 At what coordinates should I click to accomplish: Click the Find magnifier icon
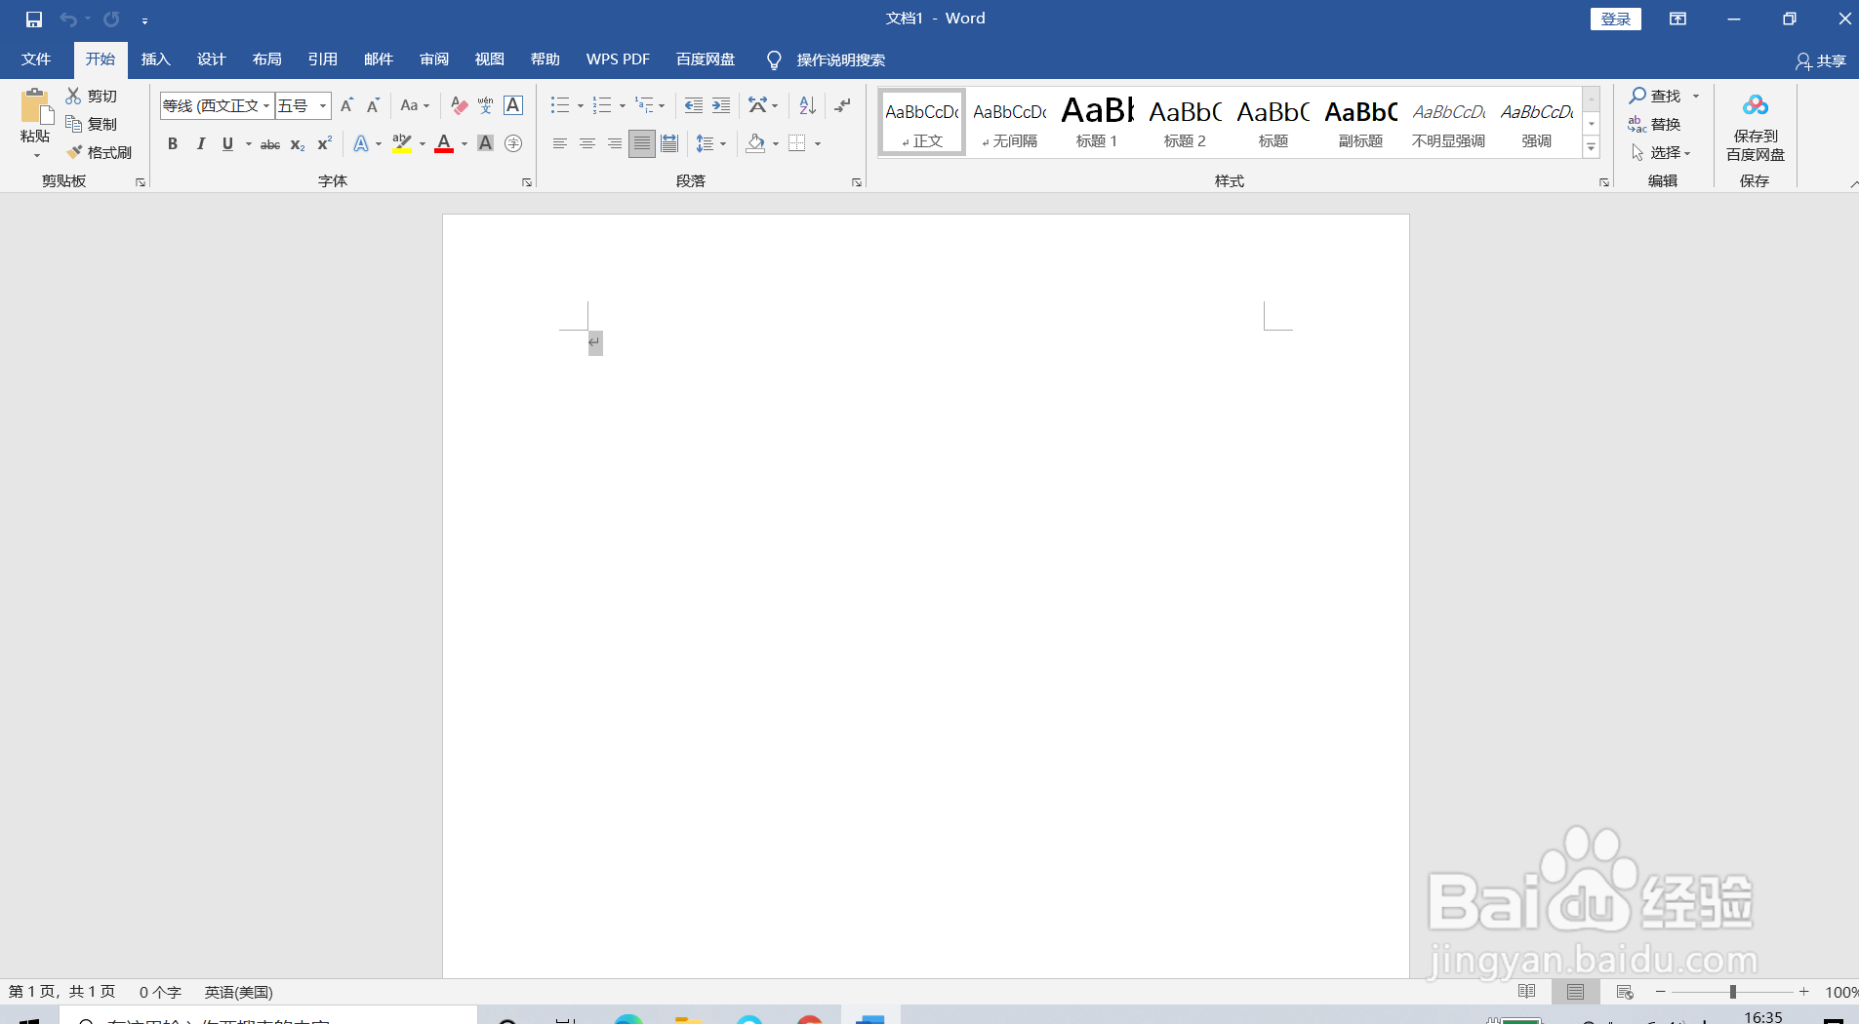click(x=1637, y=96)
